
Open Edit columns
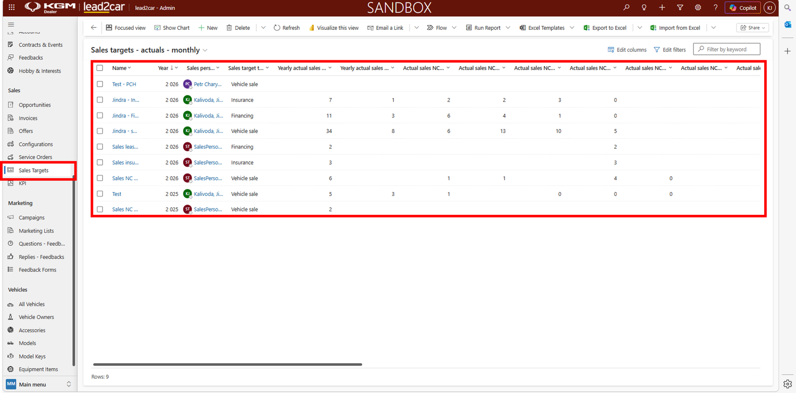pyautogui.click(x=627, y=50)
